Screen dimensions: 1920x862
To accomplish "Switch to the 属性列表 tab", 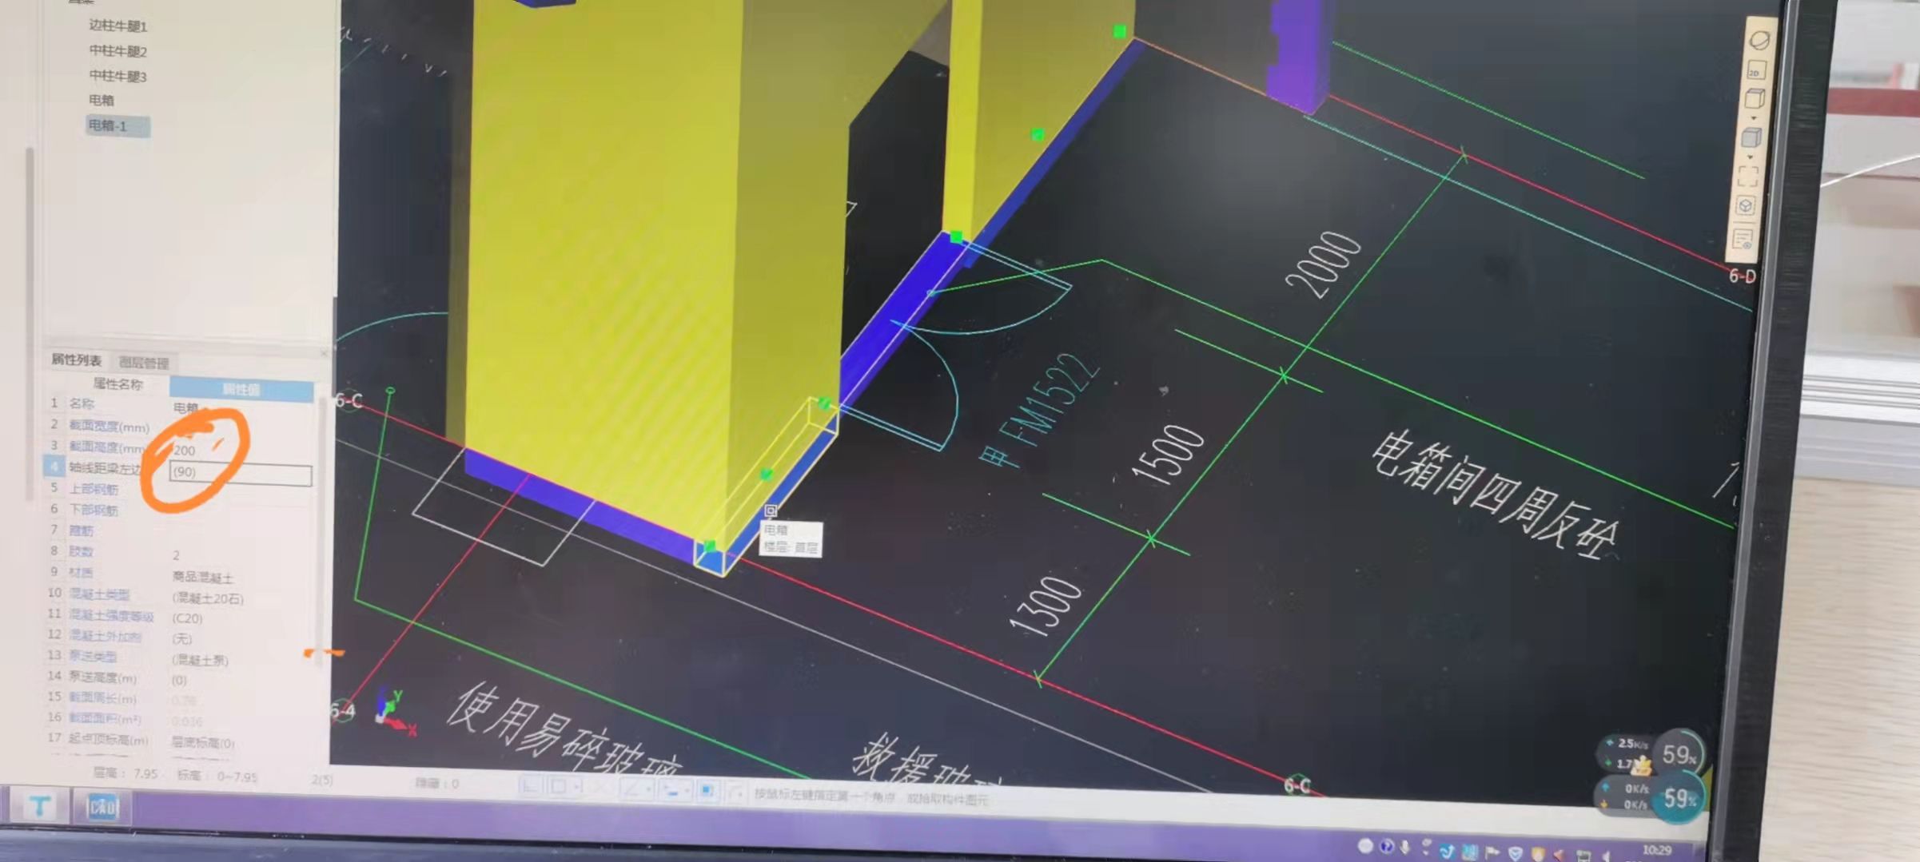I will [x=77, y=359].
